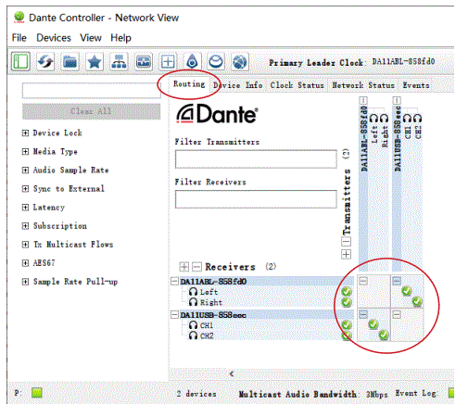Switch to the Device Info tab
The height and width of the screenshot is (417, 468).
pyautogui.click(x=237, y=85)
